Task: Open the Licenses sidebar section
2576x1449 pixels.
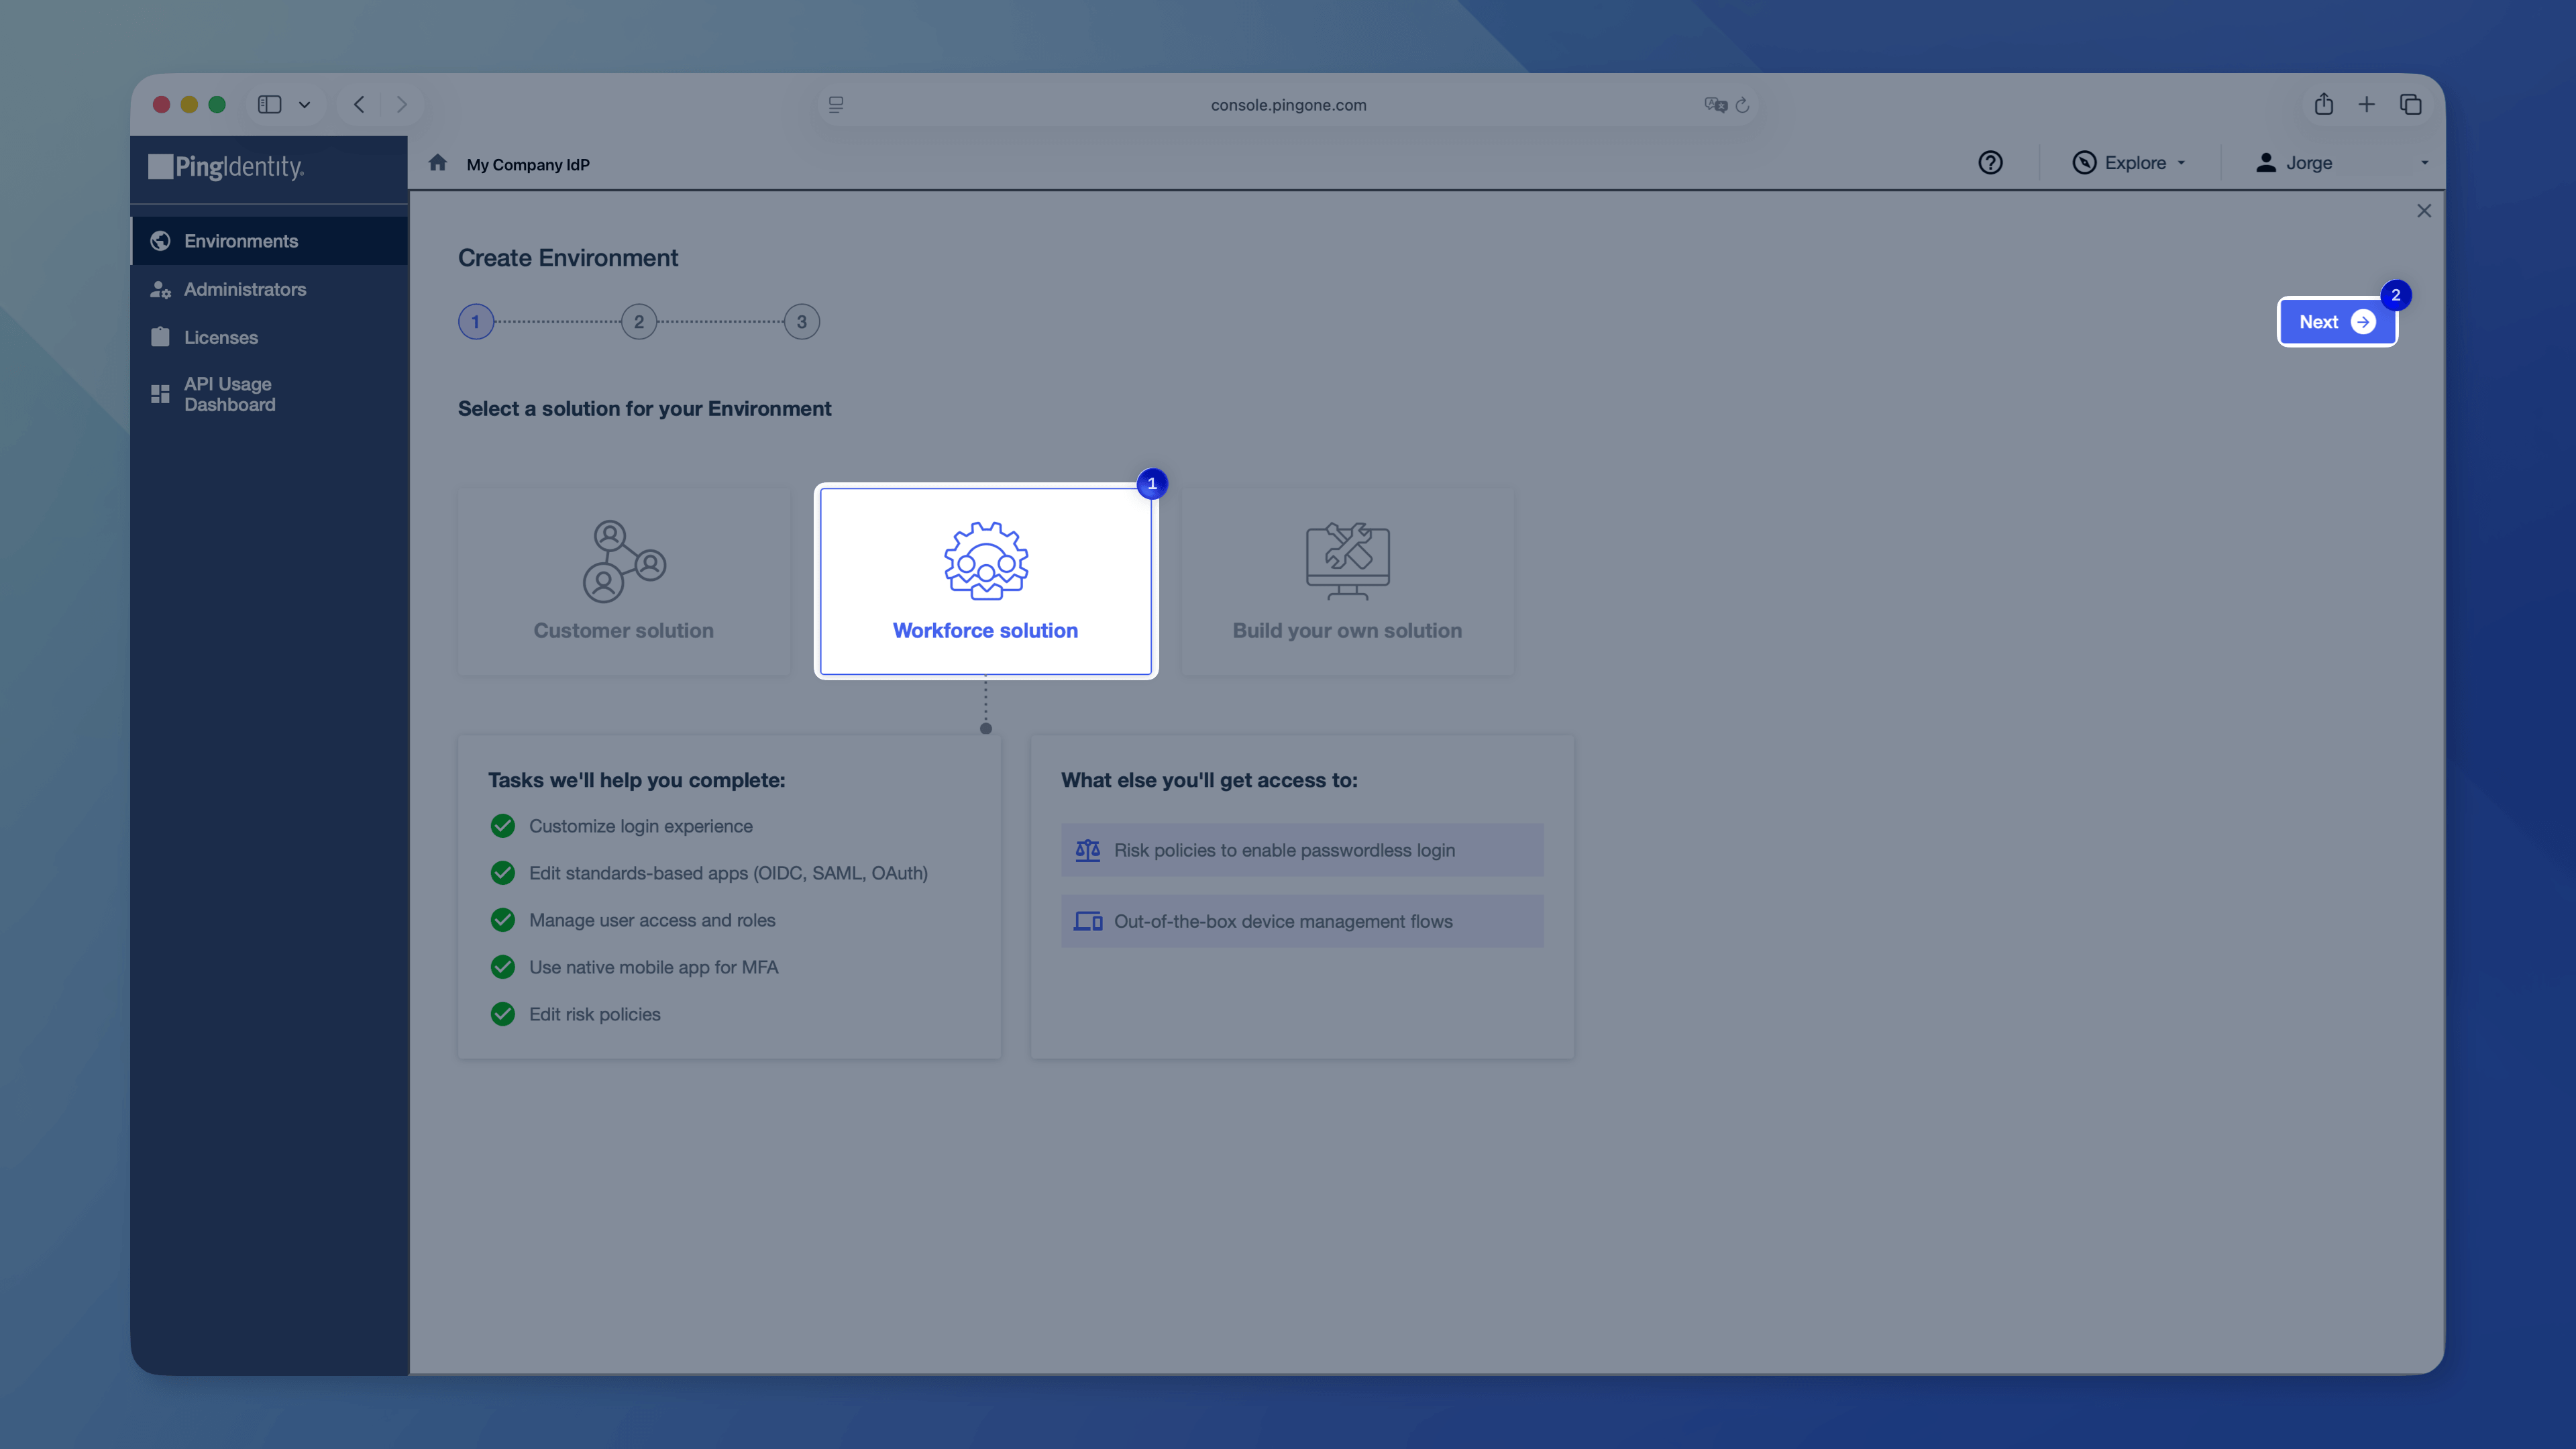Action: pos(269,337)
